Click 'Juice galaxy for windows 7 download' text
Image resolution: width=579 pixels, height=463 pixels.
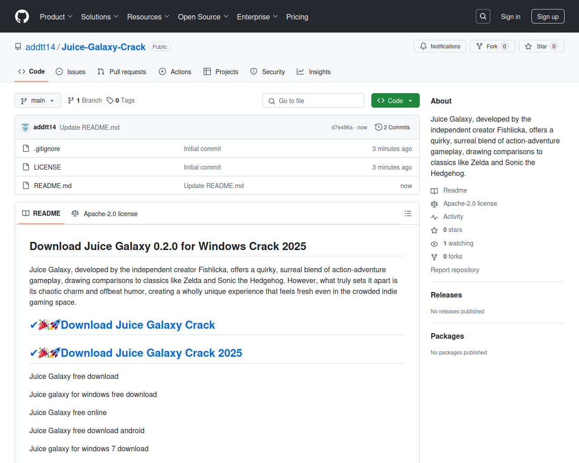[x=89, y=449]
